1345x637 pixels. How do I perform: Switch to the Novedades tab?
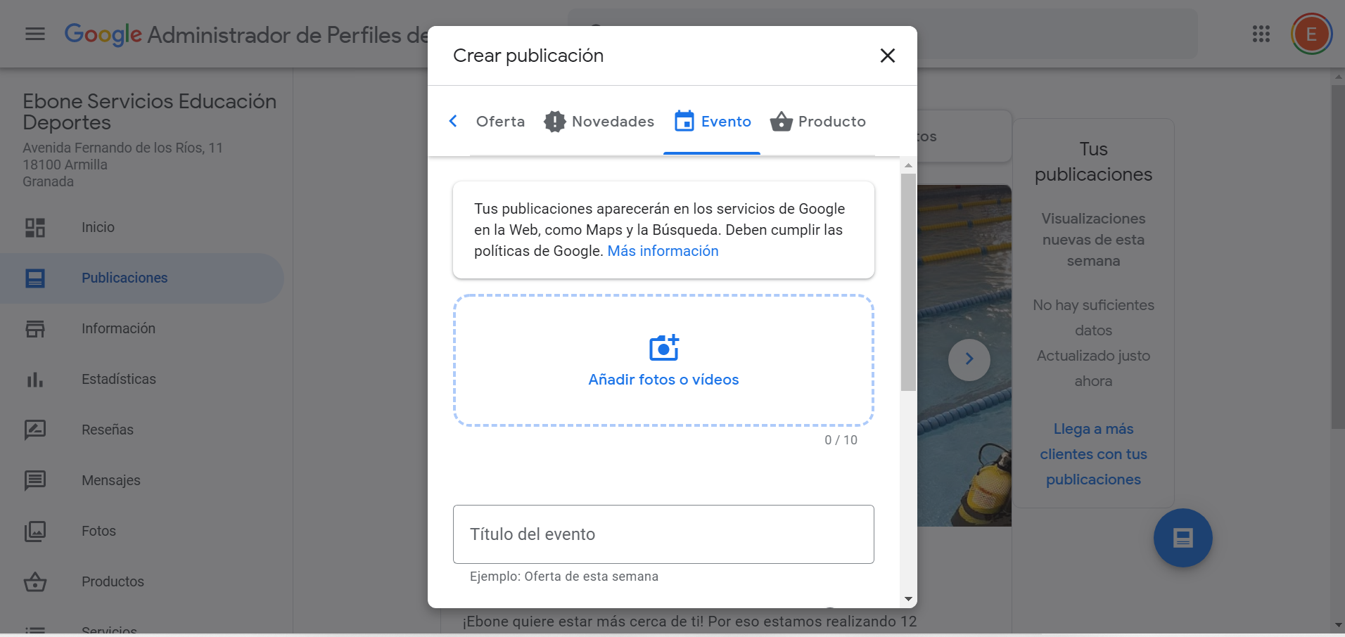point(599,122)
